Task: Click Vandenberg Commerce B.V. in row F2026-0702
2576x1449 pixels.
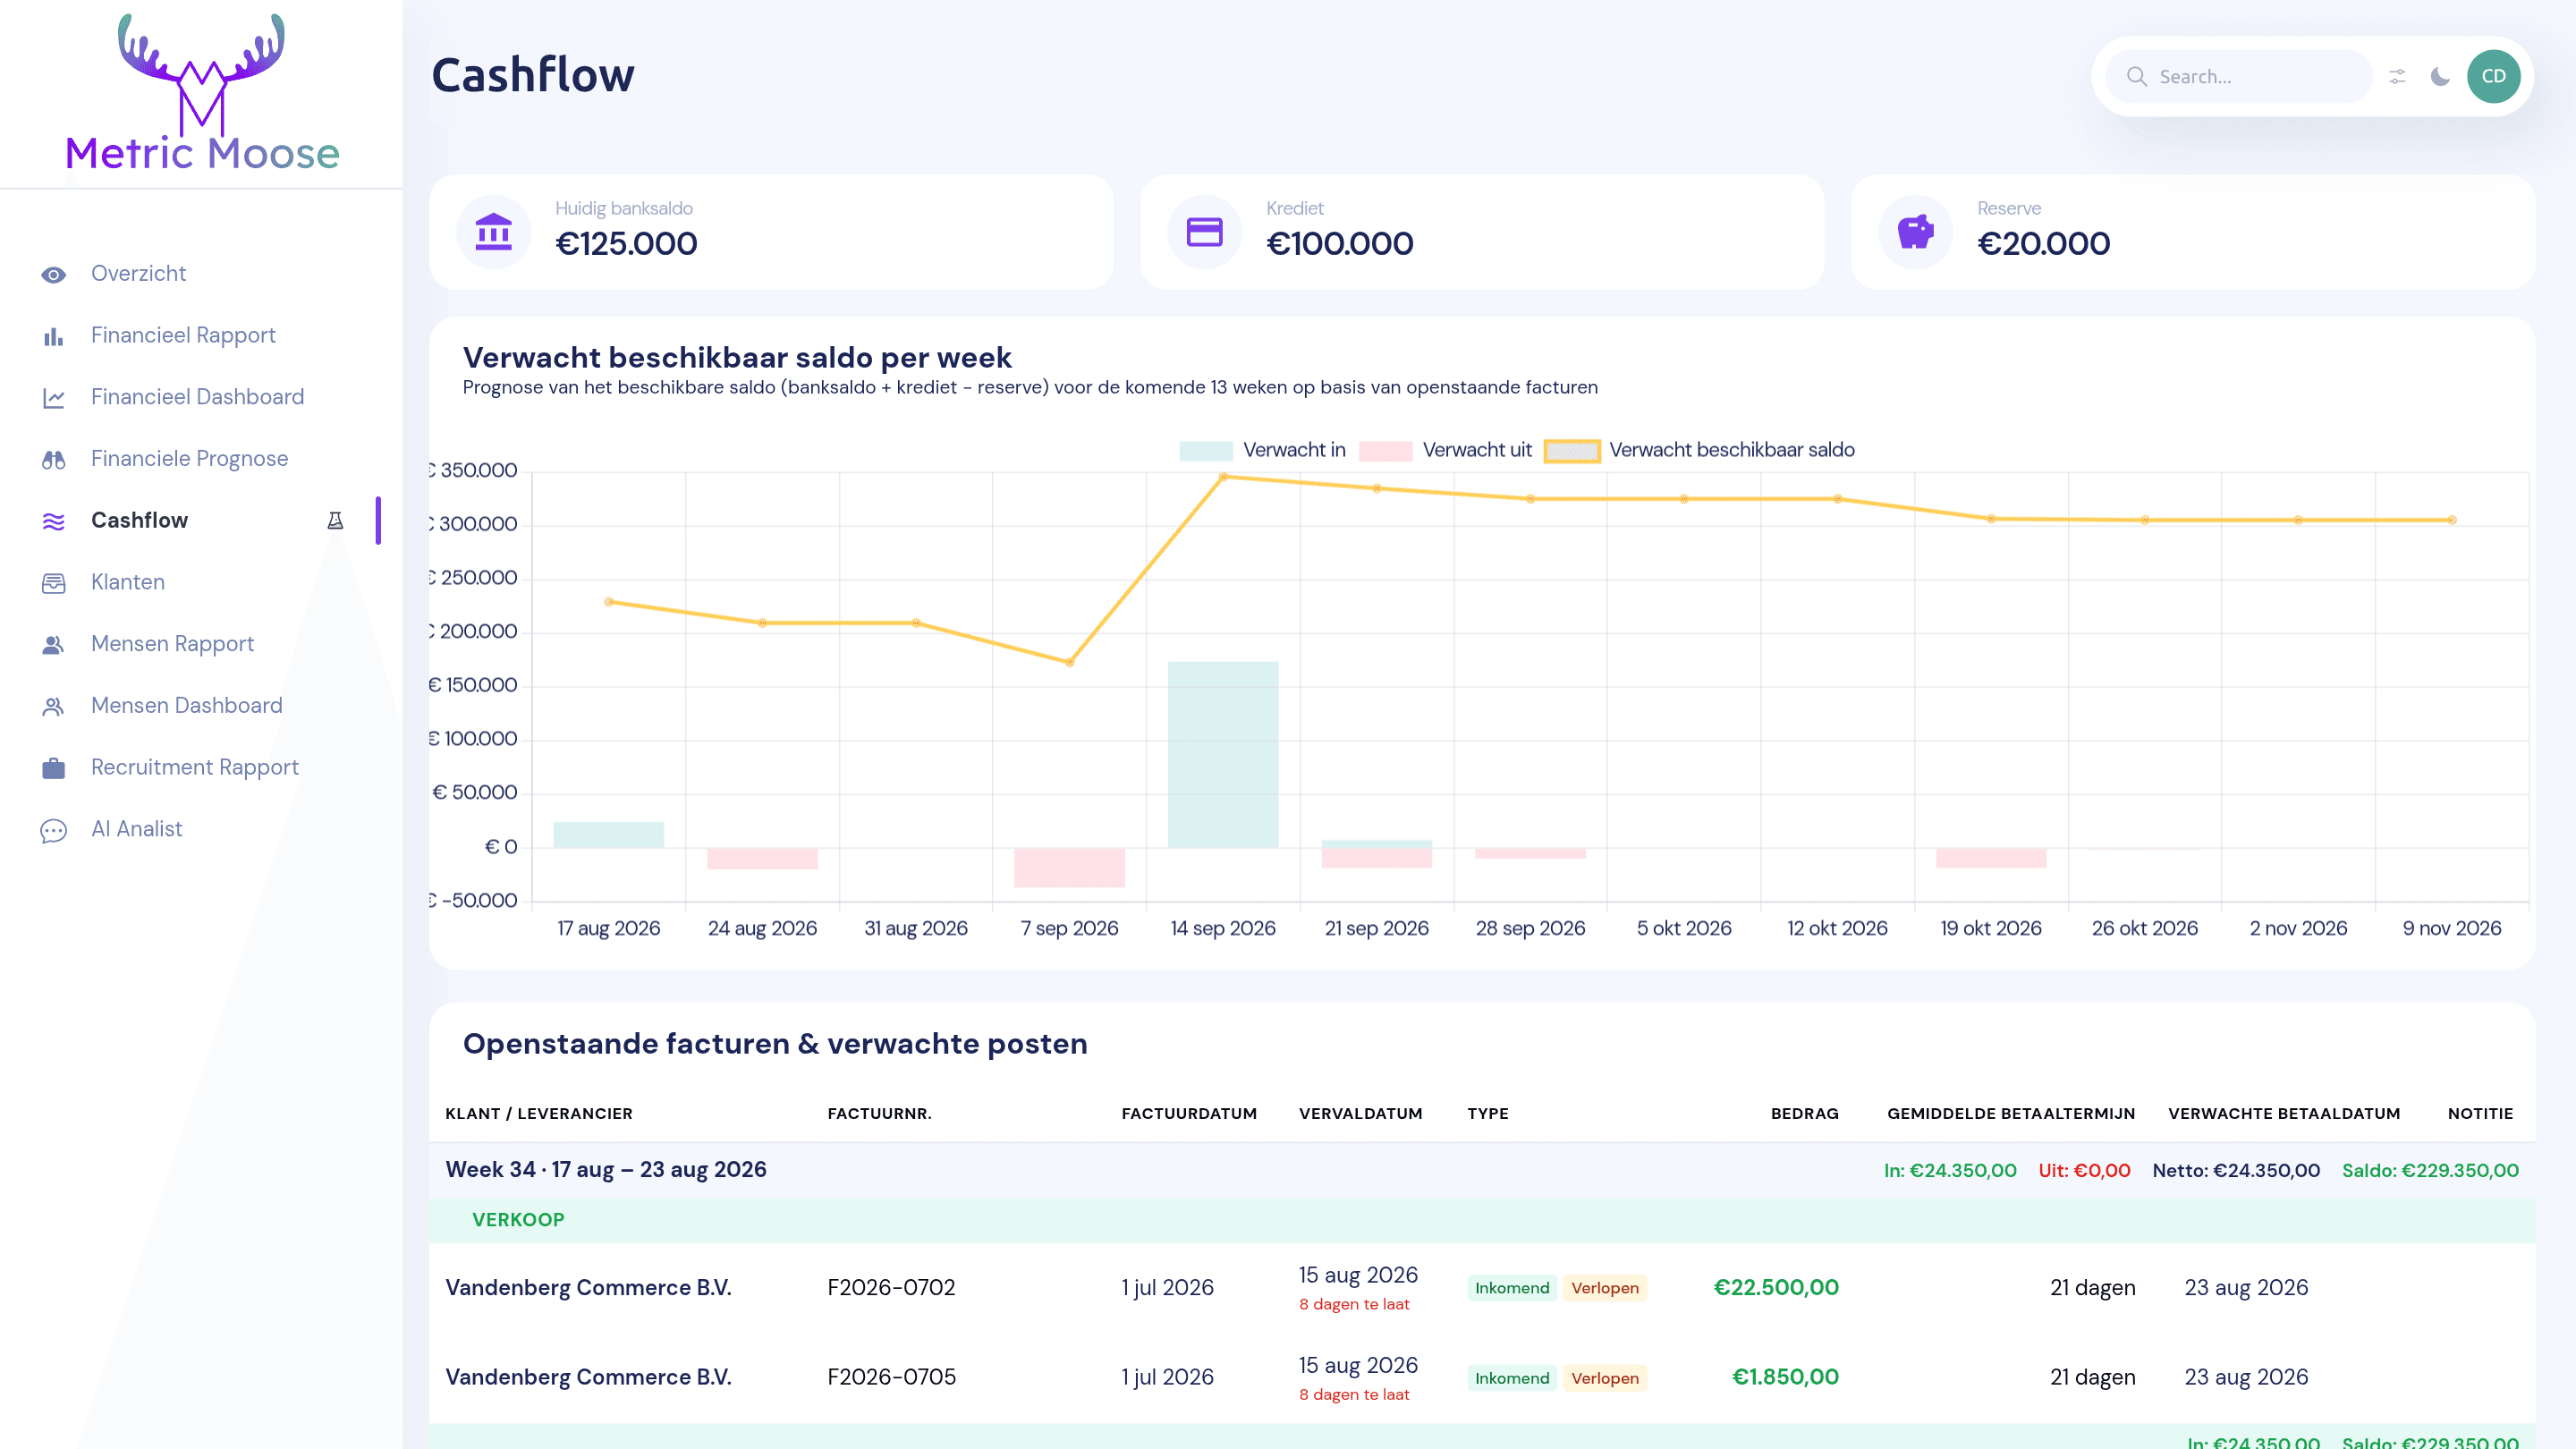Action: [x=589, y=1288]
